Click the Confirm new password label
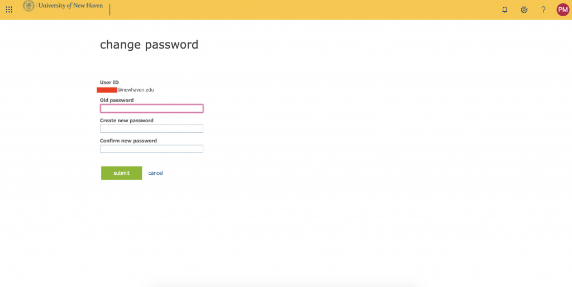The image size is (572, 287). point(128,141)
